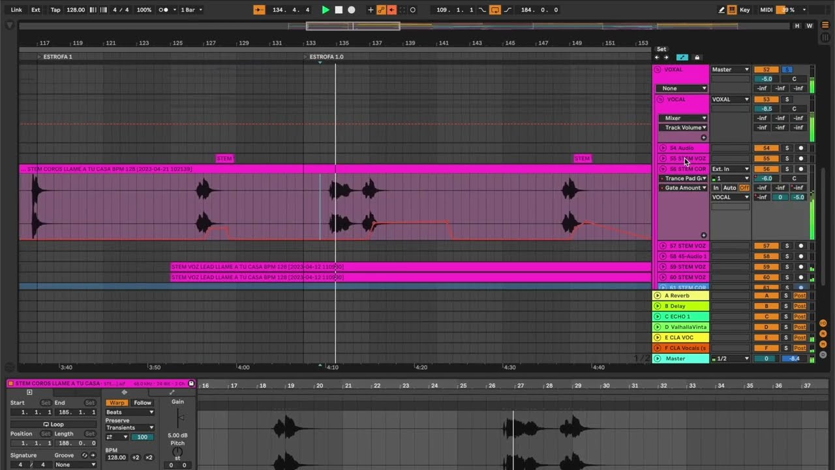The width and height of the screenshot is (835, 470).
Task: Click the Tap tempo button
Action: click(x=55, y=10)
